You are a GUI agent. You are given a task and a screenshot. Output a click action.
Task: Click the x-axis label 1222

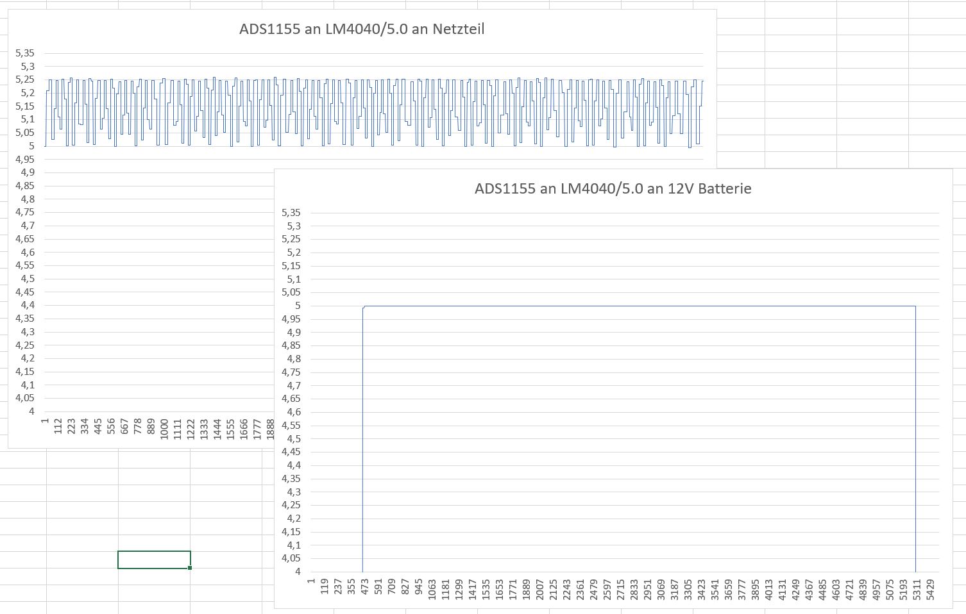[191, 429]
